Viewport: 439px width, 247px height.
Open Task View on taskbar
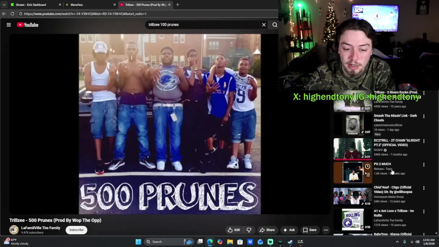(x=200, y=242)
